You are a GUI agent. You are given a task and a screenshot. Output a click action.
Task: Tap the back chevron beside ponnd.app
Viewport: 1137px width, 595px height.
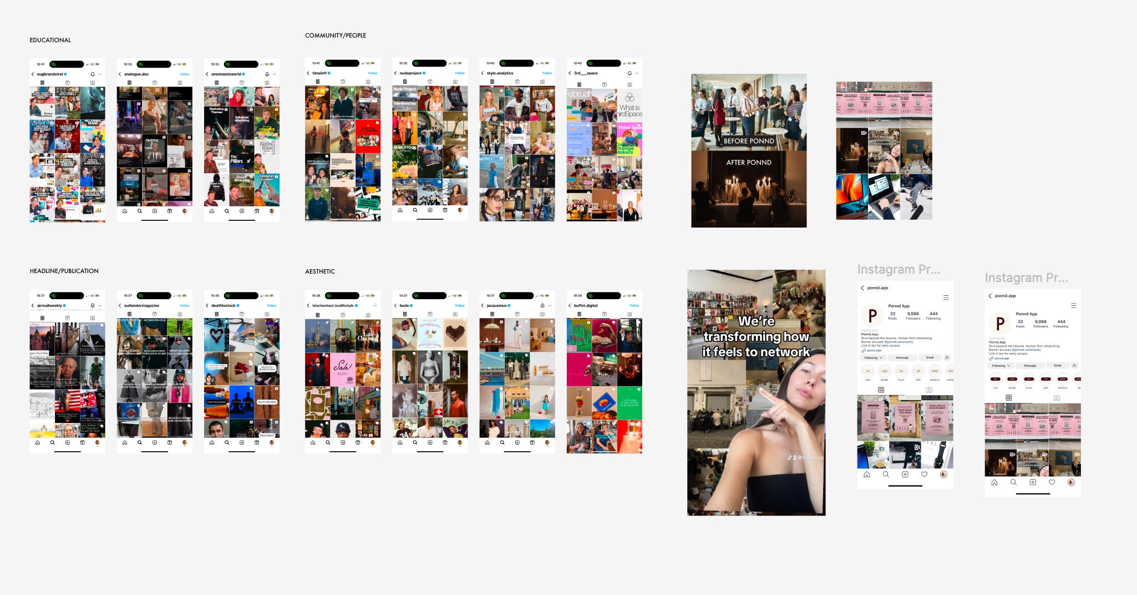(862, 288)
